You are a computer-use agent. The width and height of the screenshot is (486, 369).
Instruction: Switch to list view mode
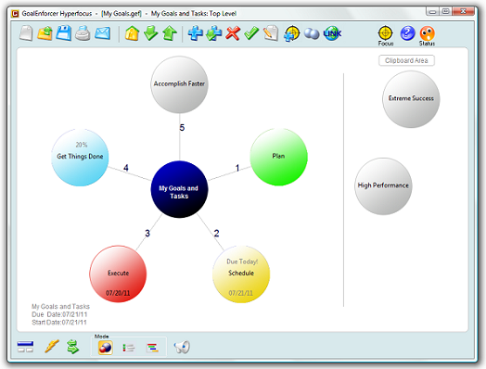pos(128,348)
